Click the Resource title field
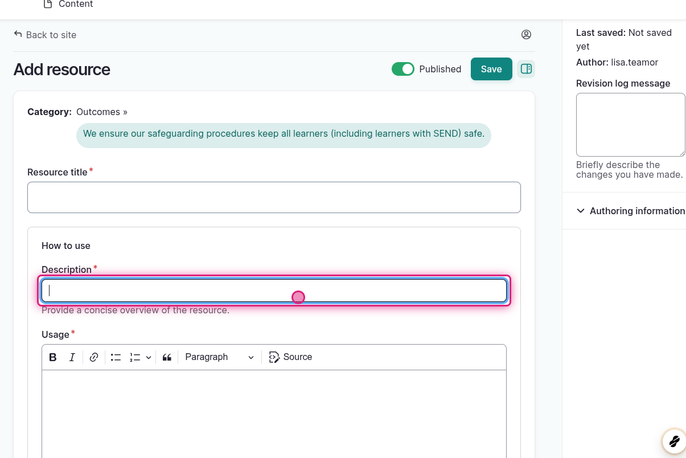The width and height of the screenshot is (686, 458). [x=274, y=198]
